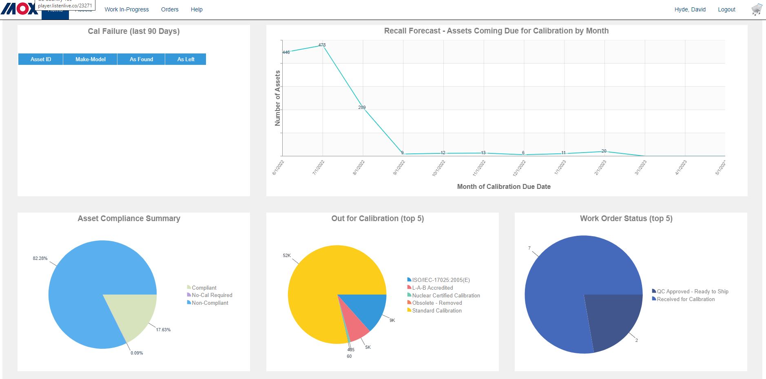The width and height of the screenshot is (766, 379).
Task: Click the As Found column header
Action: [141, 59]
